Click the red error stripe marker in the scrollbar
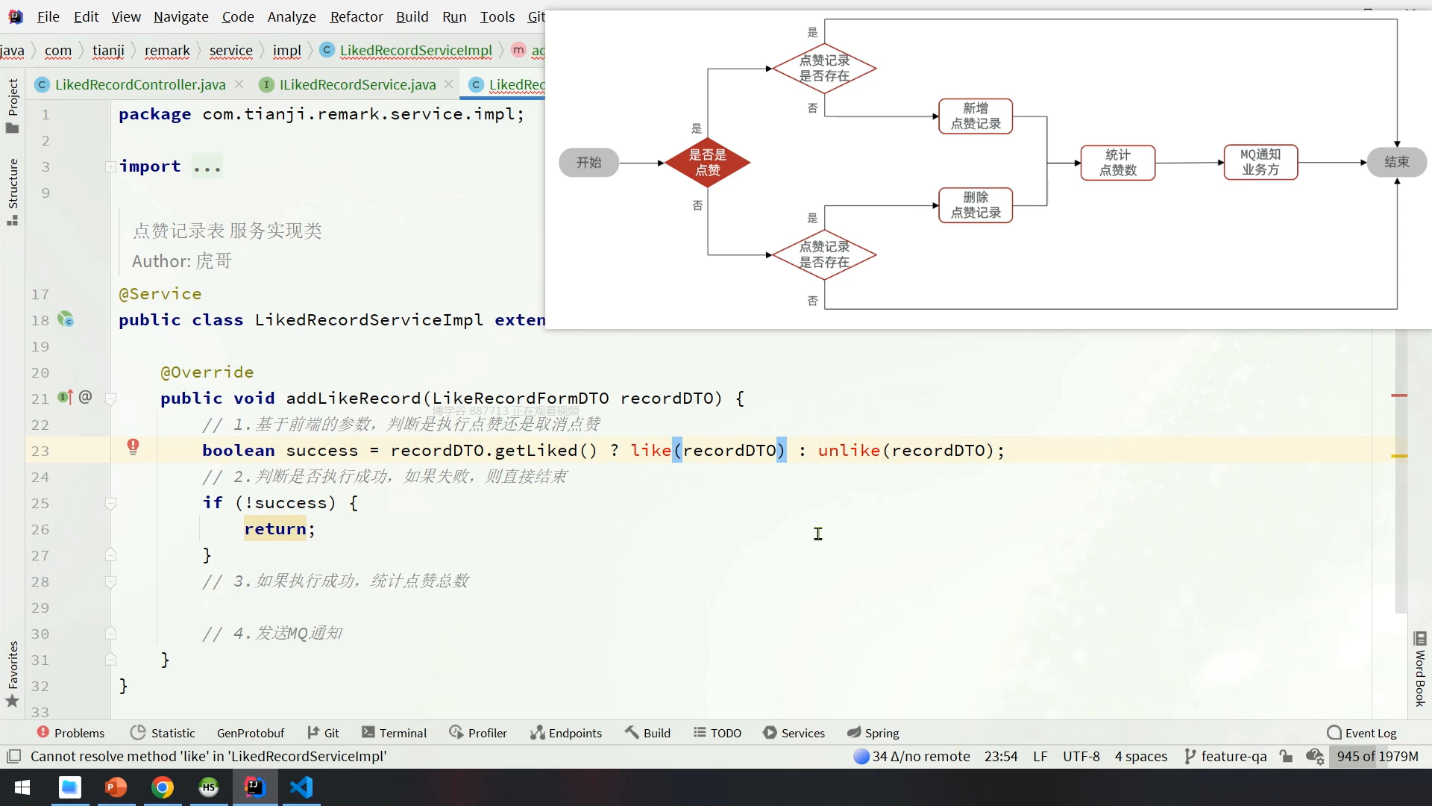The width and height of the screenshot is (1432, 806). tap(1399, 396)
